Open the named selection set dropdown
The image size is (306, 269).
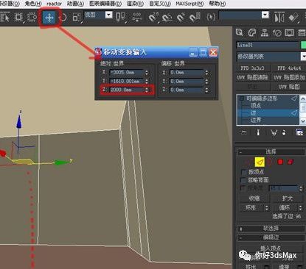[265, 15]
